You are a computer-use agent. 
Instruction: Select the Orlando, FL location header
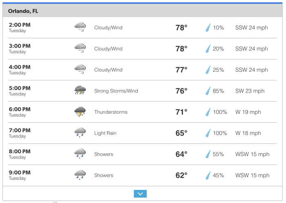tap(23, 11)
